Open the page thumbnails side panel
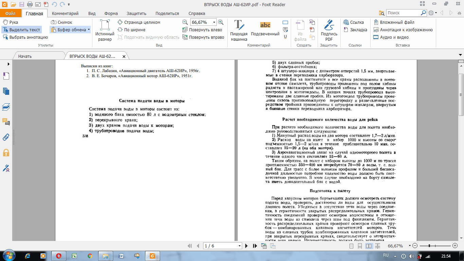 coord(6,91)
